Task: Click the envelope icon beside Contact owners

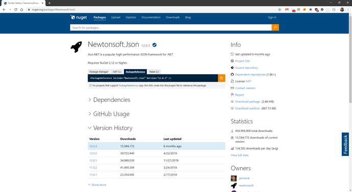Action: 232,88
